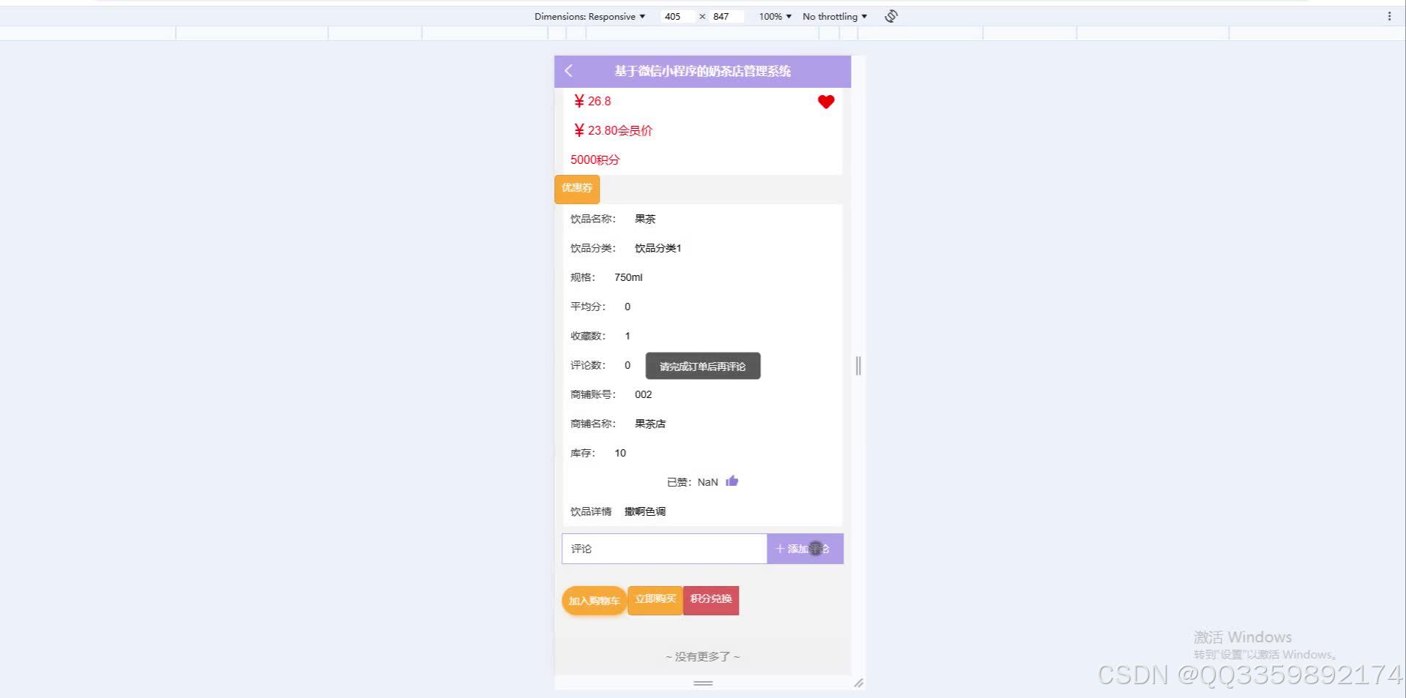Open the devtools vertical ellipsis menu
The image size is (1406, 698).
click(1391, 15)
